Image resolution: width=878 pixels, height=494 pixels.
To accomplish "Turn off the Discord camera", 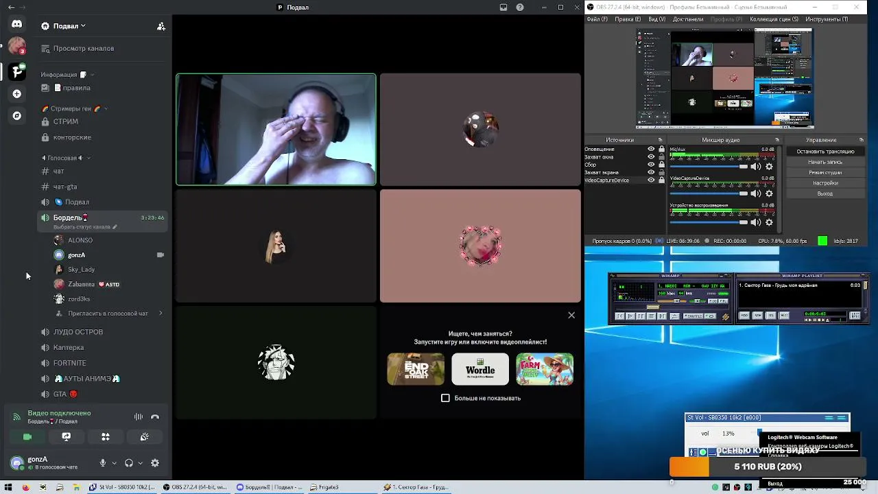I will click(27, 436).
